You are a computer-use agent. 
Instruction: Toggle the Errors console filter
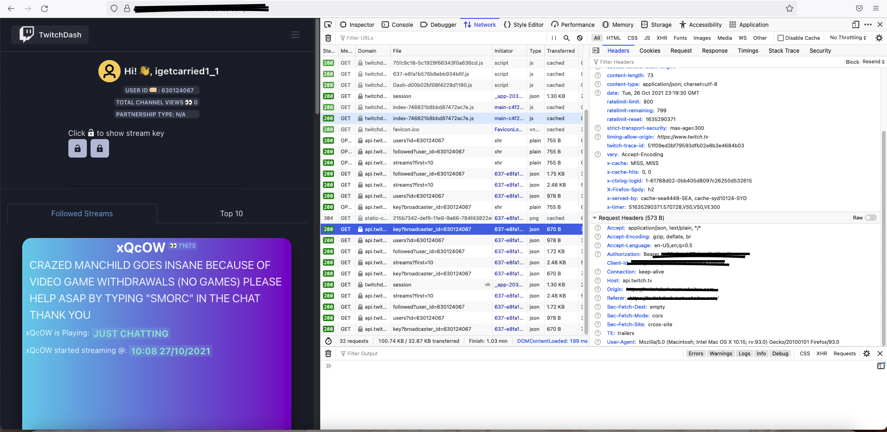click(696, 353)
